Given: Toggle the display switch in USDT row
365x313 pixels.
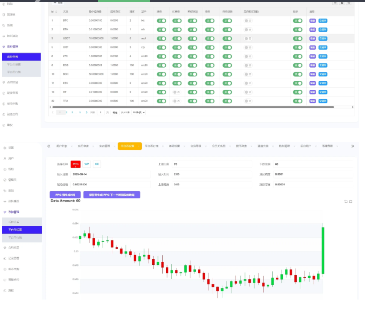Looking at the screenshot, I should coord(297,39).
